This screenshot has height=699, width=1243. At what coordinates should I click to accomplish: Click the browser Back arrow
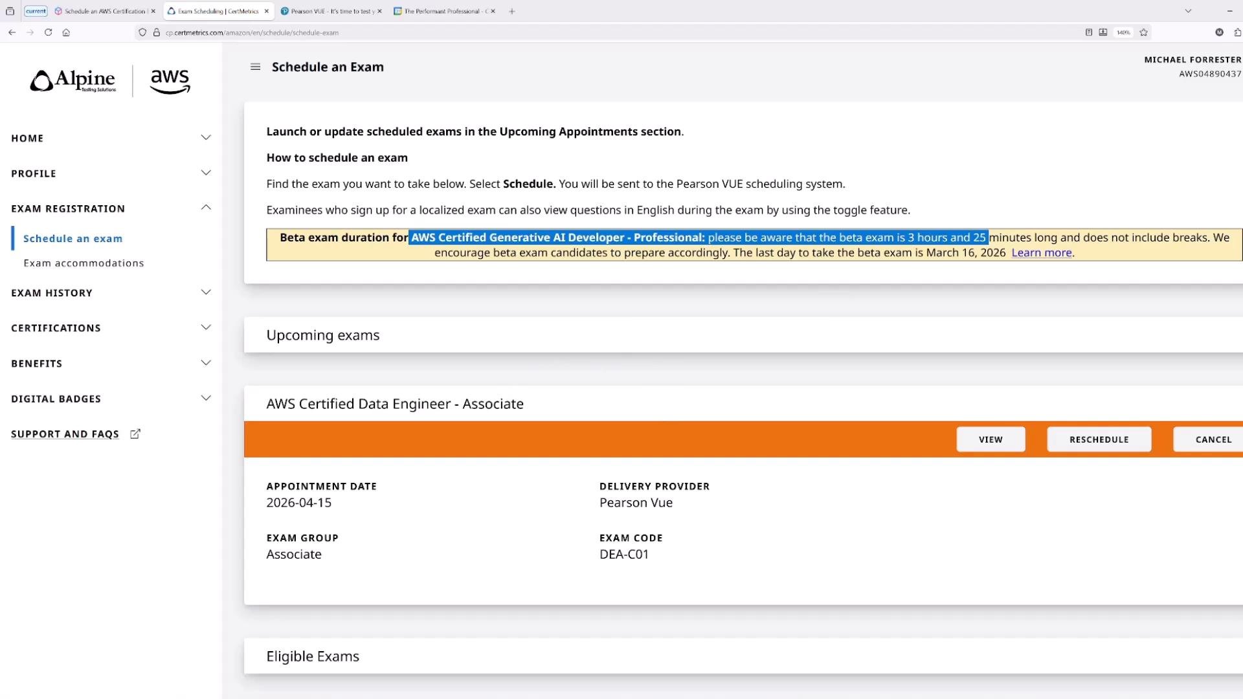click(12, 32)
